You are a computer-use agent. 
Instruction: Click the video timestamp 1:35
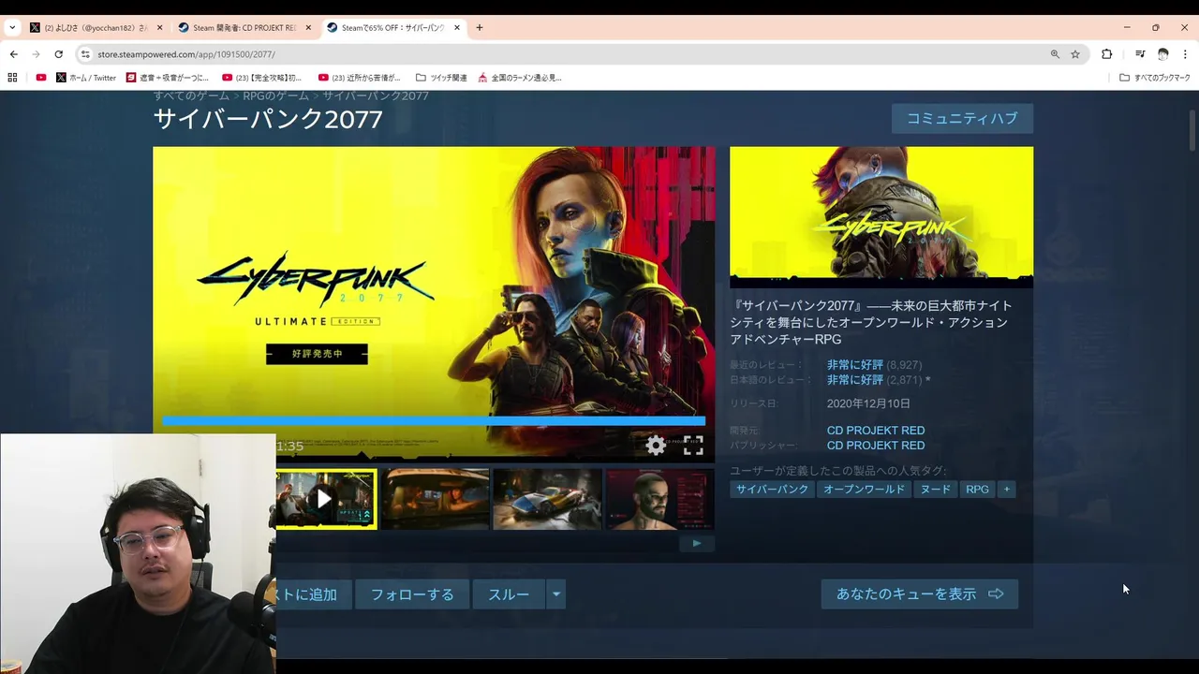(289, 447)
